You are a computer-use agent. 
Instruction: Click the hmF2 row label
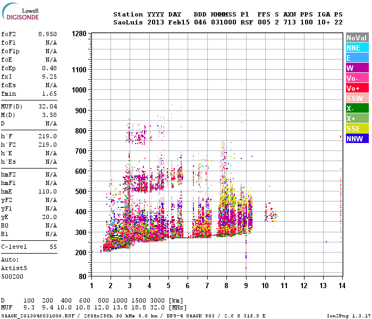[9, 175]
